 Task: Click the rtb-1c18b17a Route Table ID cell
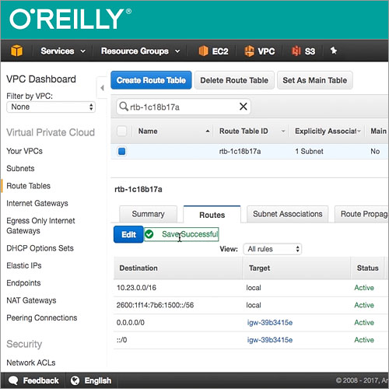tap(240, 151)
